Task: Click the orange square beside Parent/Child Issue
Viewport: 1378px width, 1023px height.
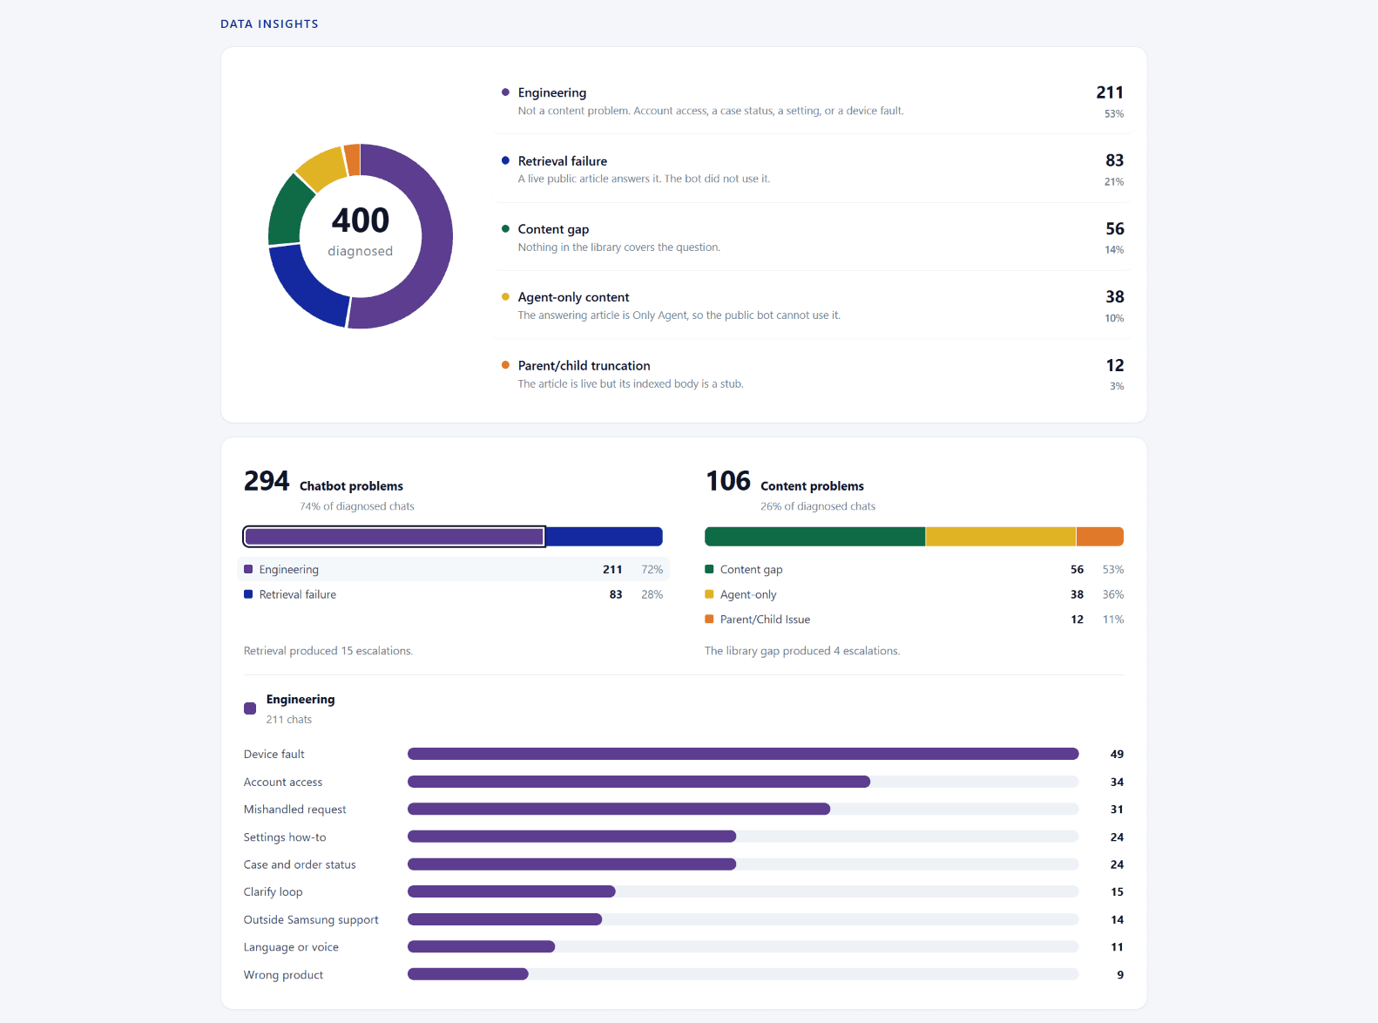Action: click(709, 620)
